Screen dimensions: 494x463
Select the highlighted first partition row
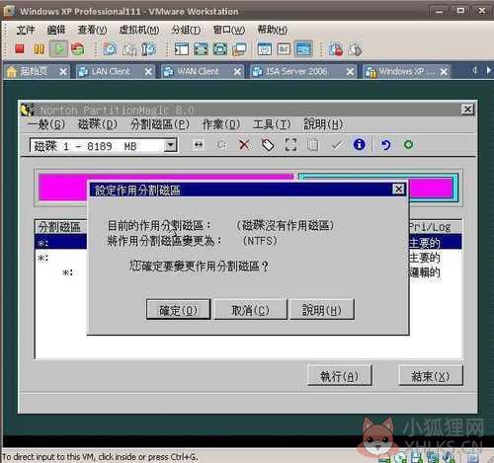(x=248, y=242)
